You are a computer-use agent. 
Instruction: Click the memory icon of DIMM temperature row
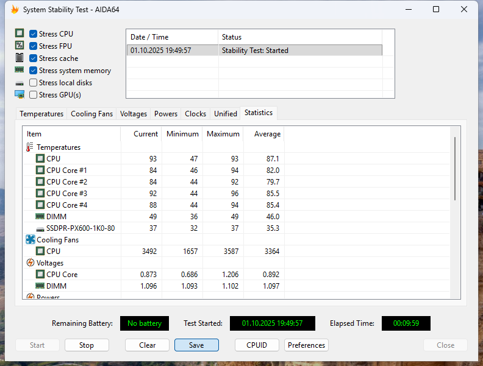(x=40, y=216)
